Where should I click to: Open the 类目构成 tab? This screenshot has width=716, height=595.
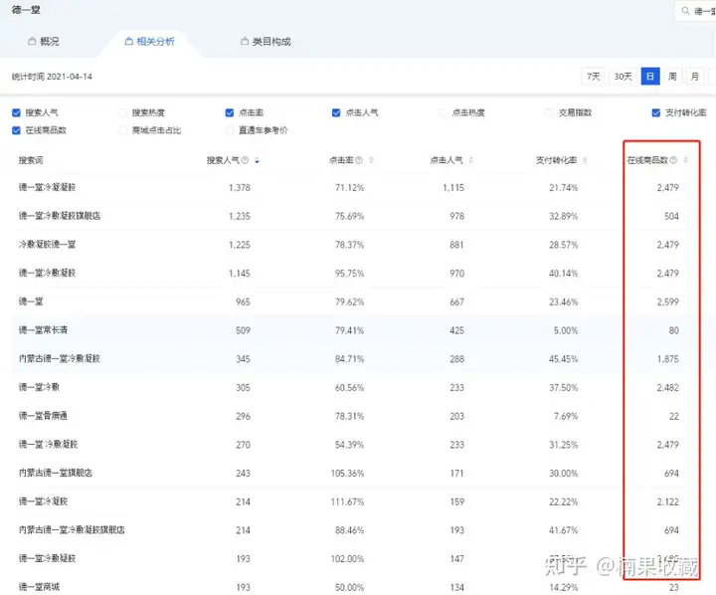pyautogui.click(x=266, y=42)
